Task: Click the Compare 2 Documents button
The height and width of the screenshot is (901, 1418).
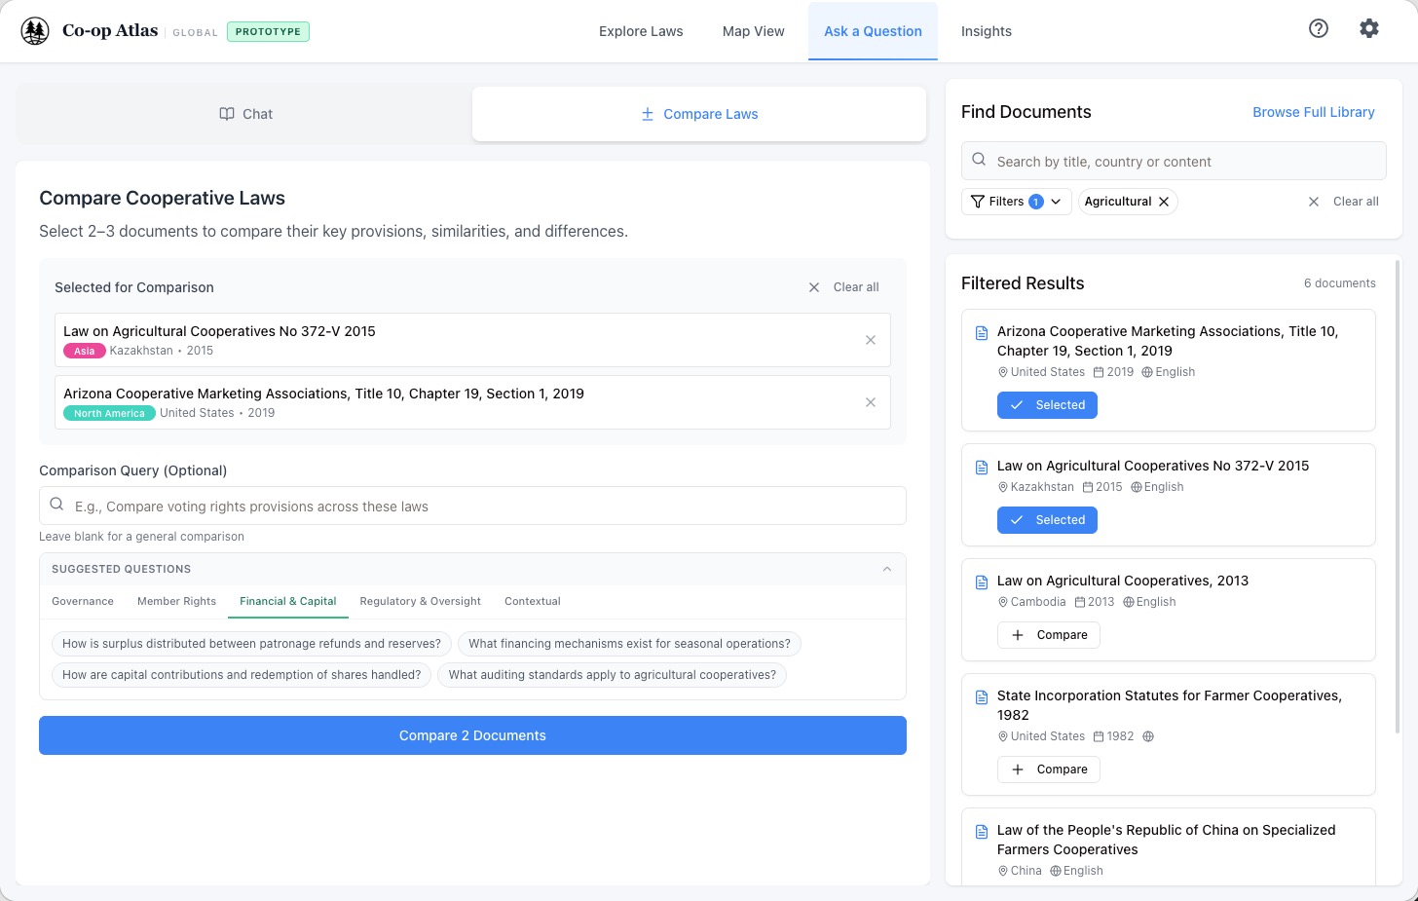Action: point(472,735)
